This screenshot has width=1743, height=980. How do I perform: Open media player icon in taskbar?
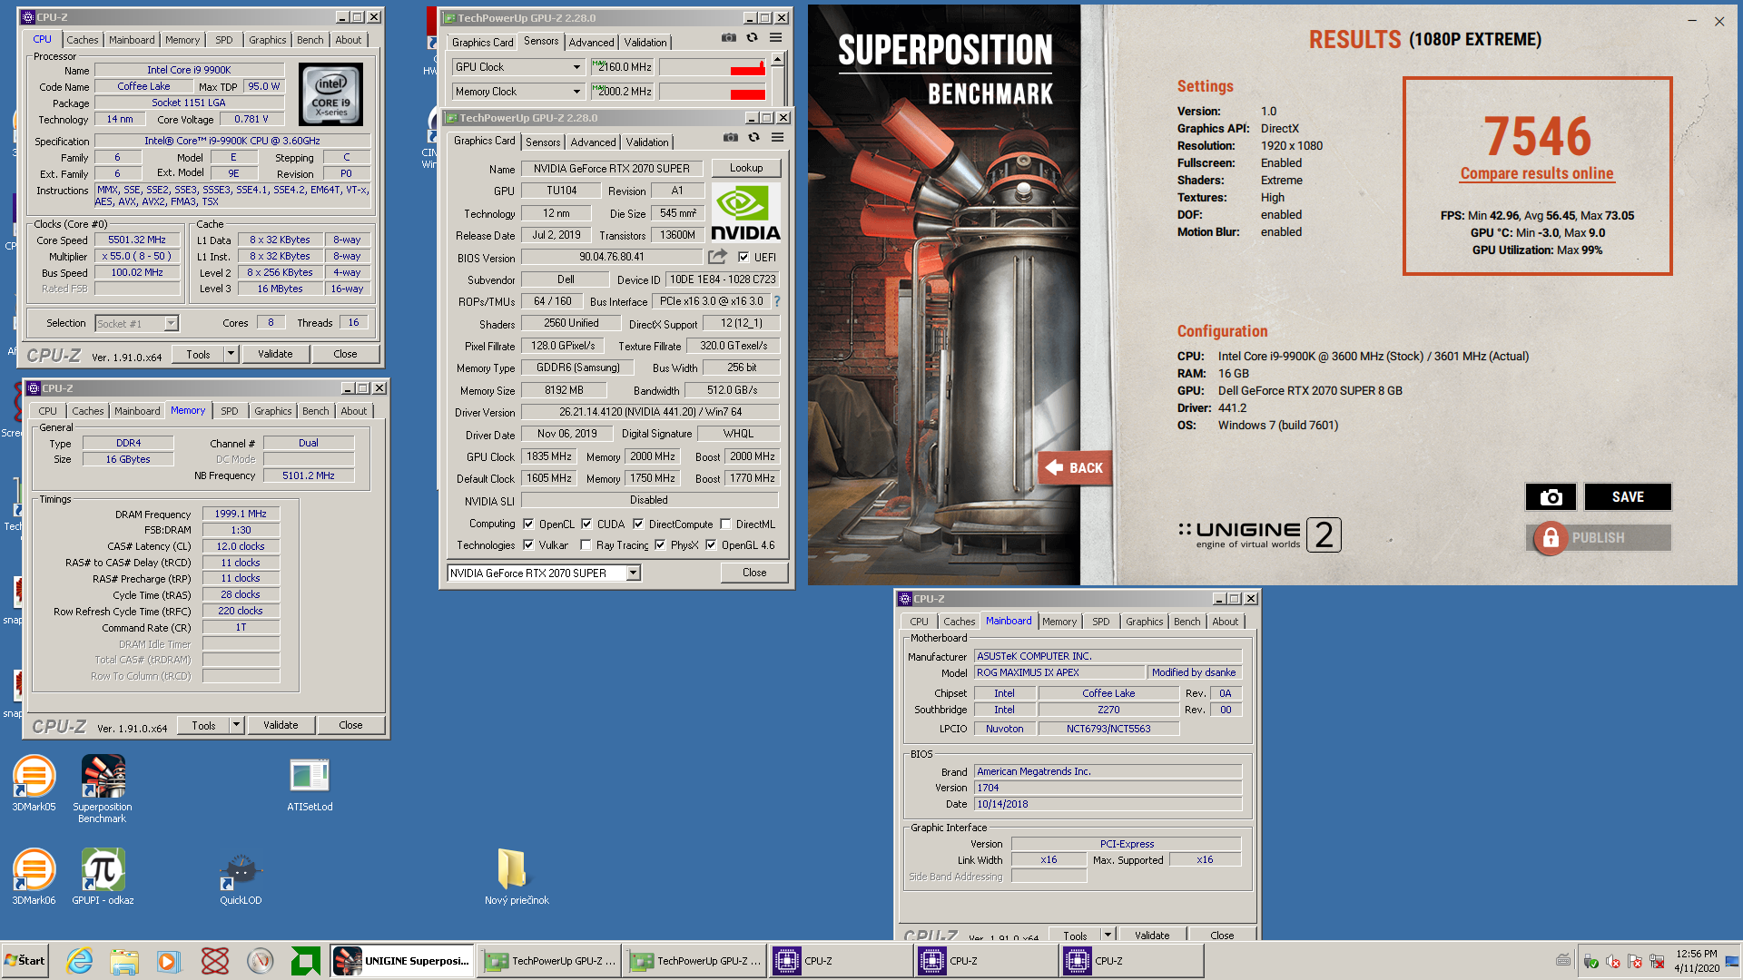(168, 960)
